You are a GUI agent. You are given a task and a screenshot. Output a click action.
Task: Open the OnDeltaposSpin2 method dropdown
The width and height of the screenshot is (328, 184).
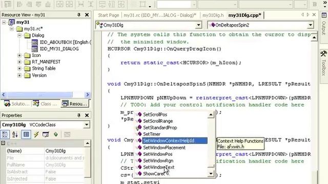coord(311,25)
